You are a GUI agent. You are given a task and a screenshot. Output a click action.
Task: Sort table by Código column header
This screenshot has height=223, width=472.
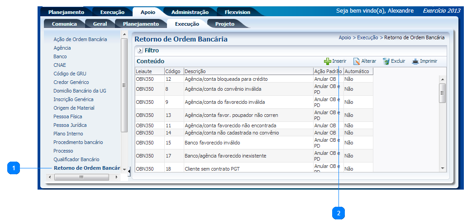pos(173,71)
